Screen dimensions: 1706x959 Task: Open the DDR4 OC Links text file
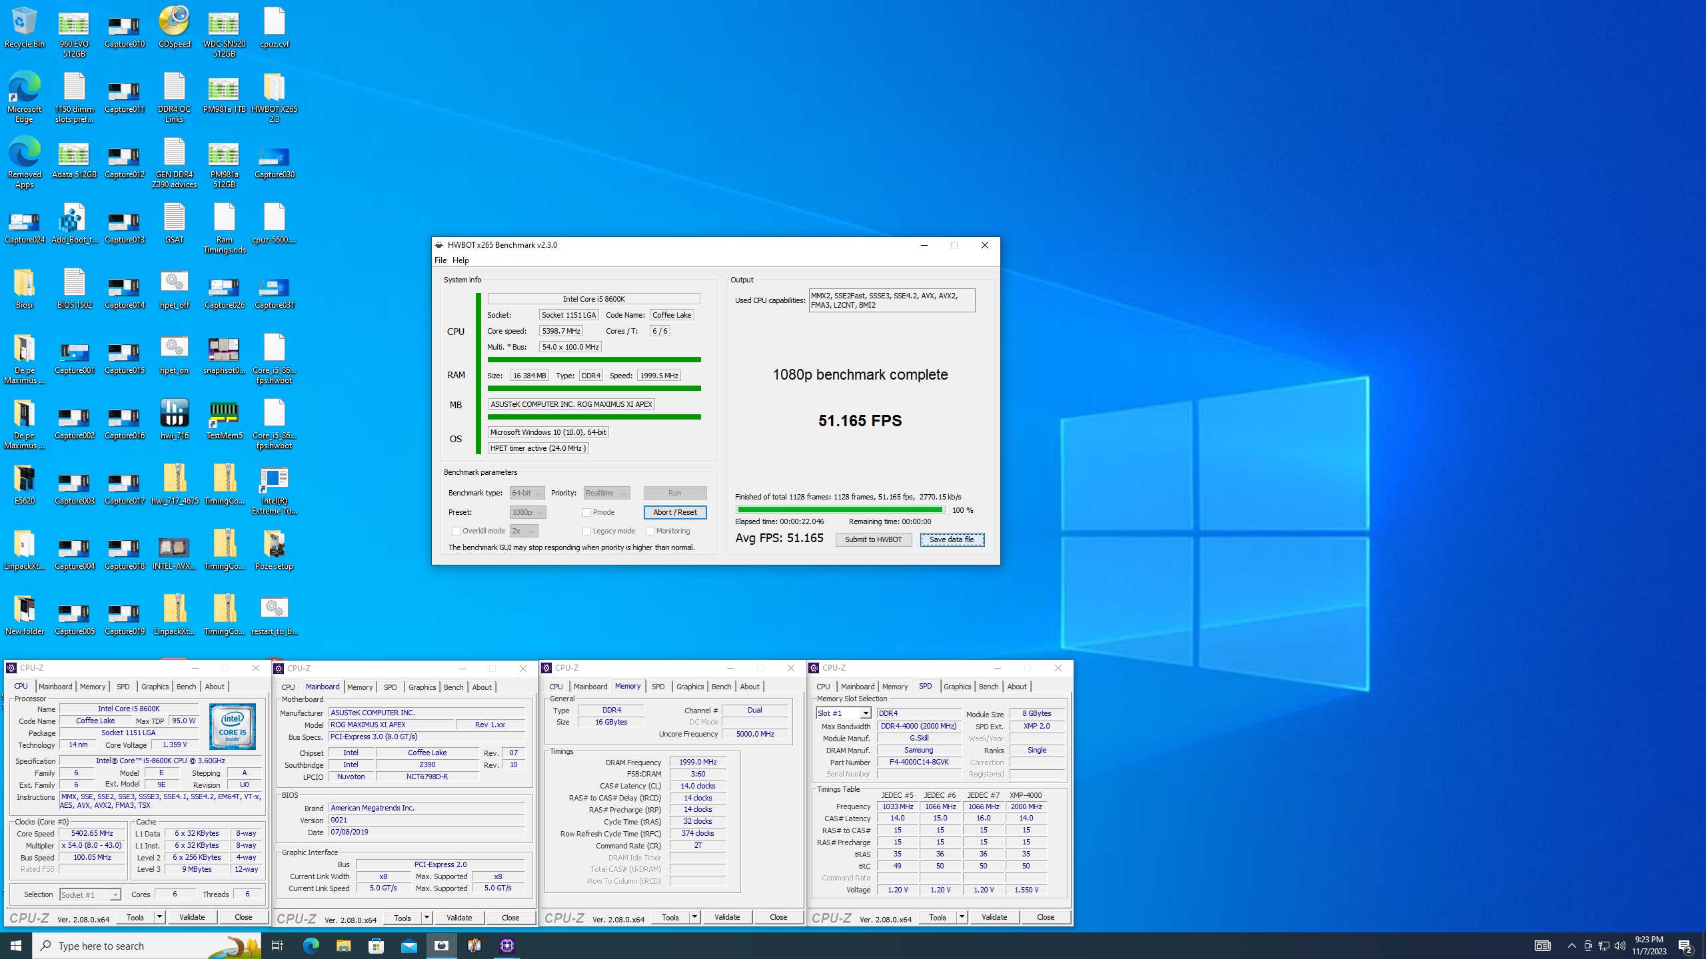[174, 97]
